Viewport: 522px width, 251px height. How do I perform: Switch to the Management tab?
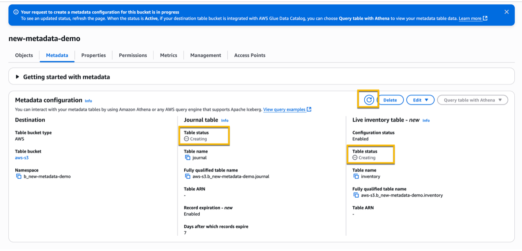(205, 55)
